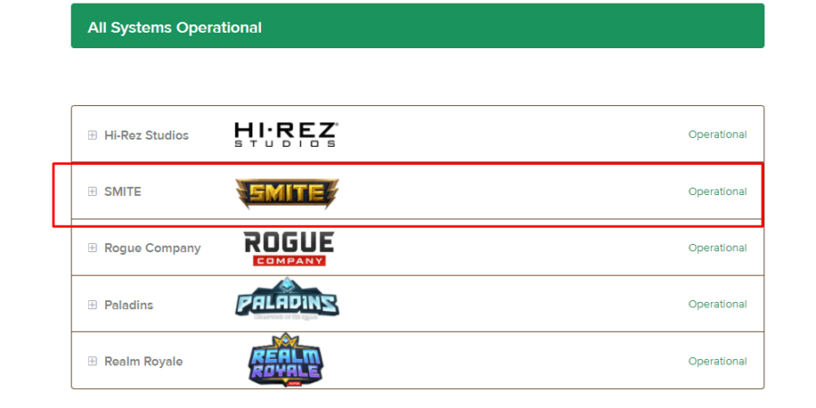Viewport: 816px width, 408px height.
Task: Expand the Paladins plus icon
Action: coord(92,305)
